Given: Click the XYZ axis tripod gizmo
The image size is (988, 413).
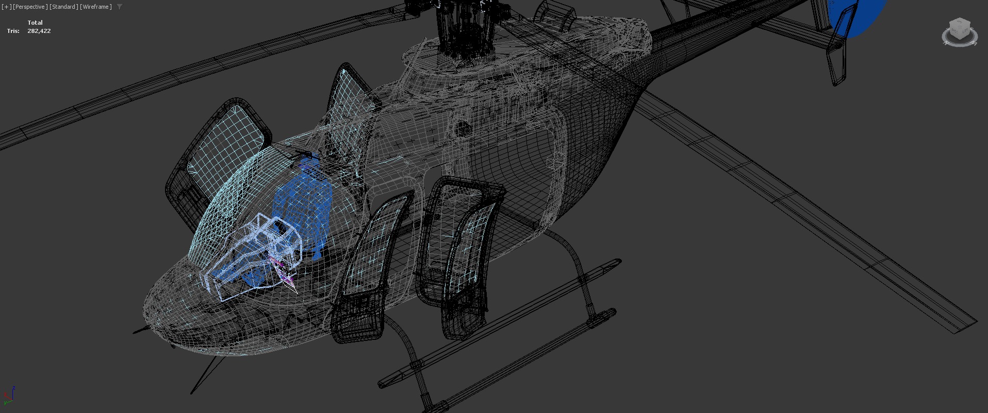Looking at the screenshot, I should click(x=9, y=395).
